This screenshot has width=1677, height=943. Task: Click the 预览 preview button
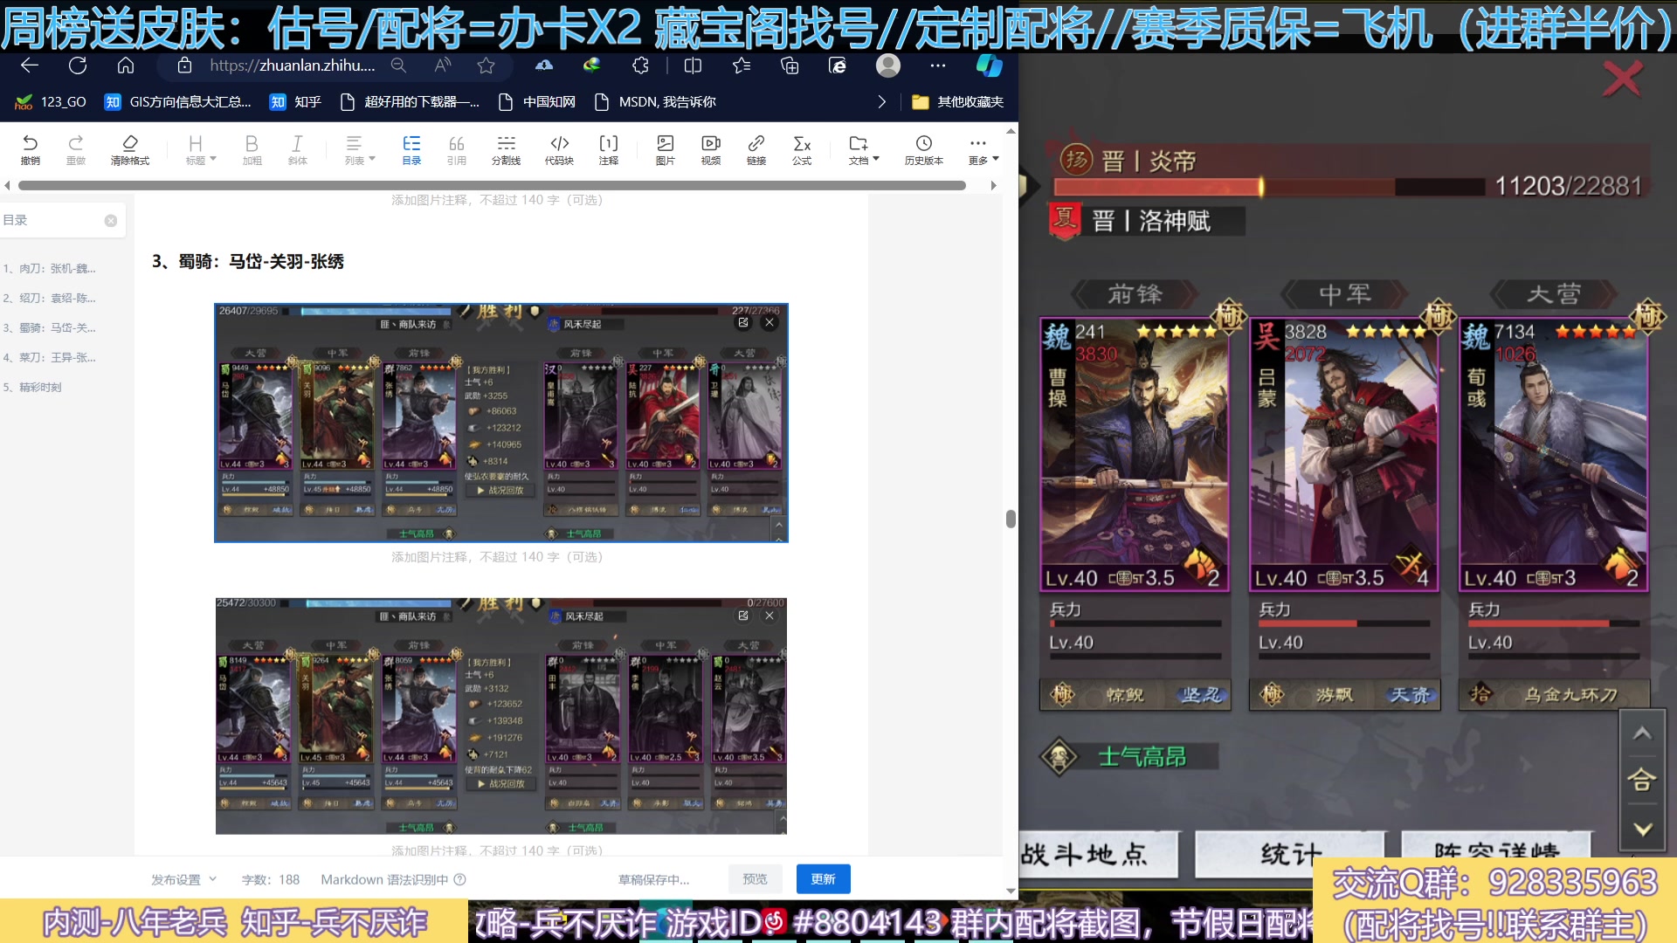(x=755, y=879)
